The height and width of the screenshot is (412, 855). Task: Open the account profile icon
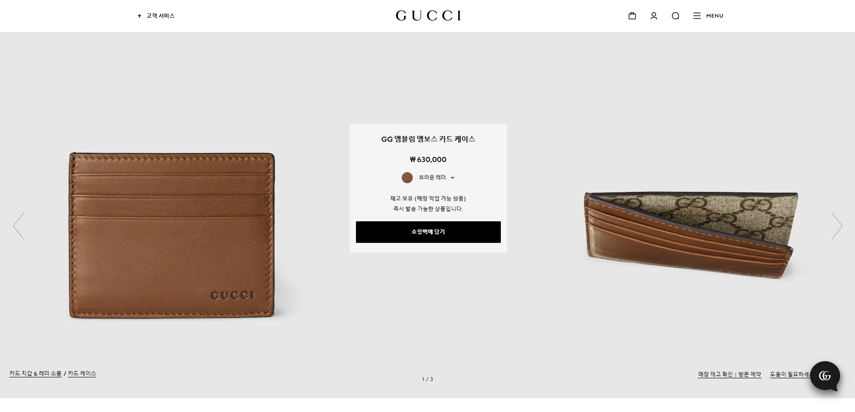(x=654, y=16)
